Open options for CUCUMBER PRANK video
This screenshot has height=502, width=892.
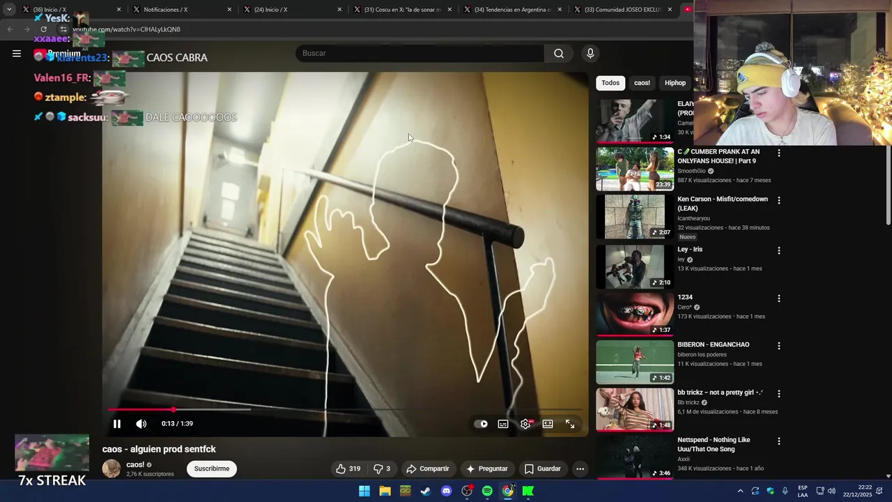[779, 153]
